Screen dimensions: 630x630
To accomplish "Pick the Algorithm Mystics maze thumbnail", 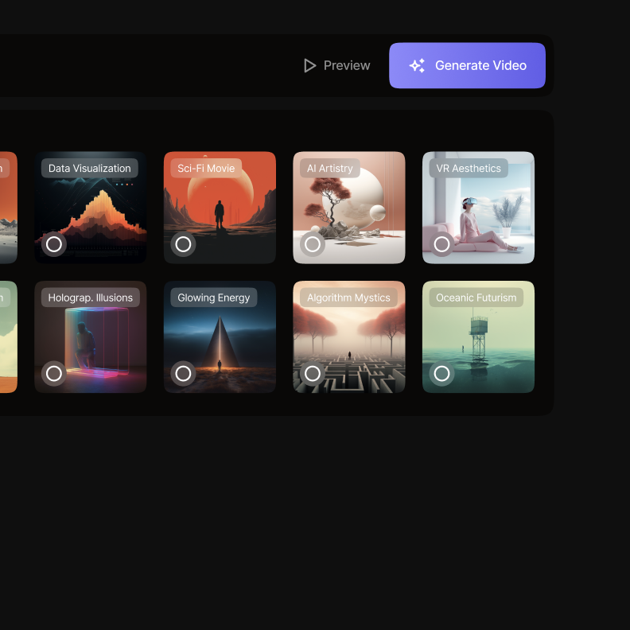I will (x=349, y=336).
